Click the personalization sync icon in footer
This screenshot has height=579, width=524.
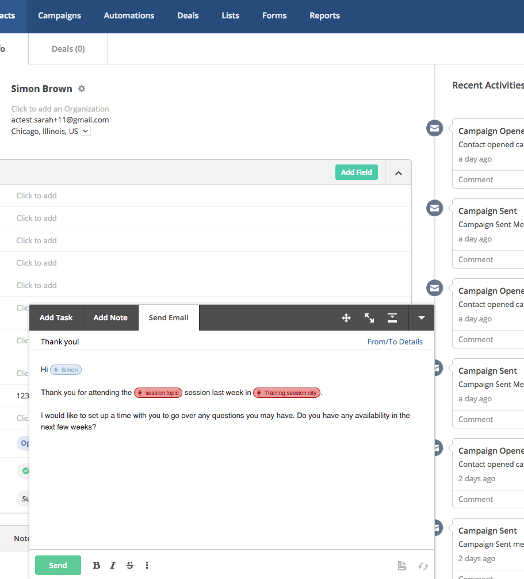(423, 566)
